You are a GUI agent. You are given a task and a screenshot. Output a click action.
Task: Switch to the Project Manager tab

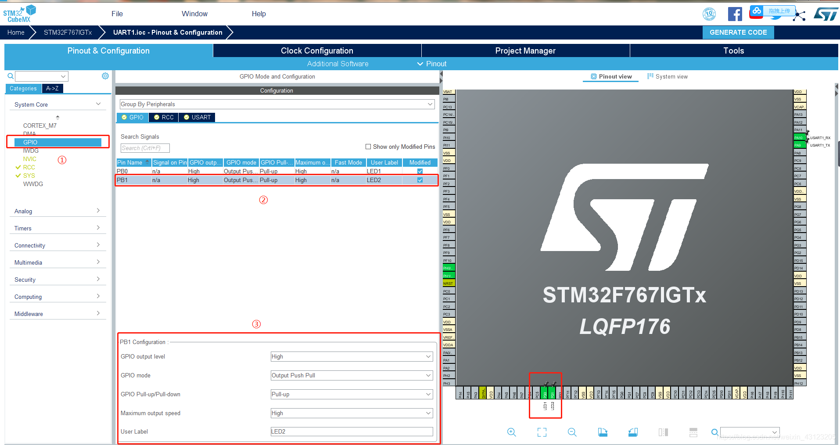[x=525, y=50]
